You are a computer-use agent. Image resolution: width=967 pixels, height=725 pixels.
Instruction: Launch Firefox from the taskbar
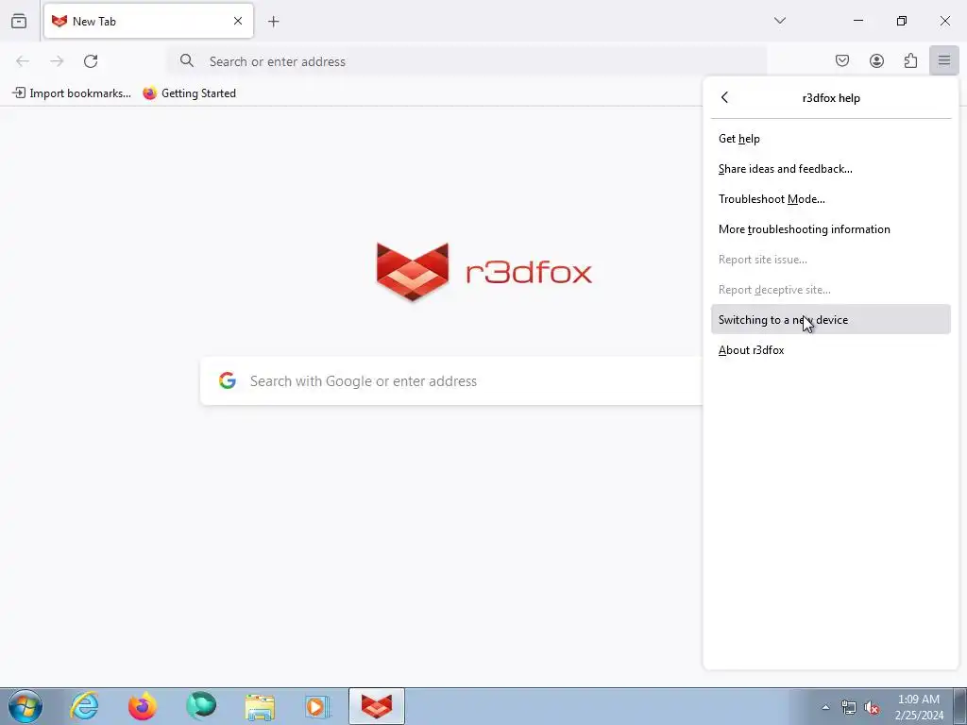click(x=143, y=706)
